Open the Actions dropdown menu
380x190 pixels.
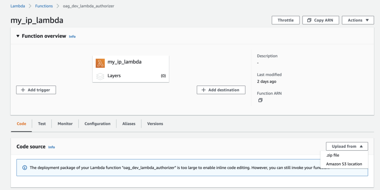pos(358,20)
